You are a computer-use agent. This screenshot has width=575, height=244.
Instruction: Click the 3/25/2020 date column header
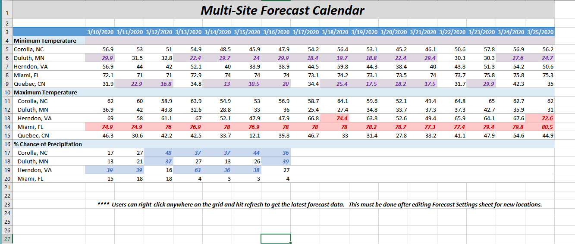point(540,32)
